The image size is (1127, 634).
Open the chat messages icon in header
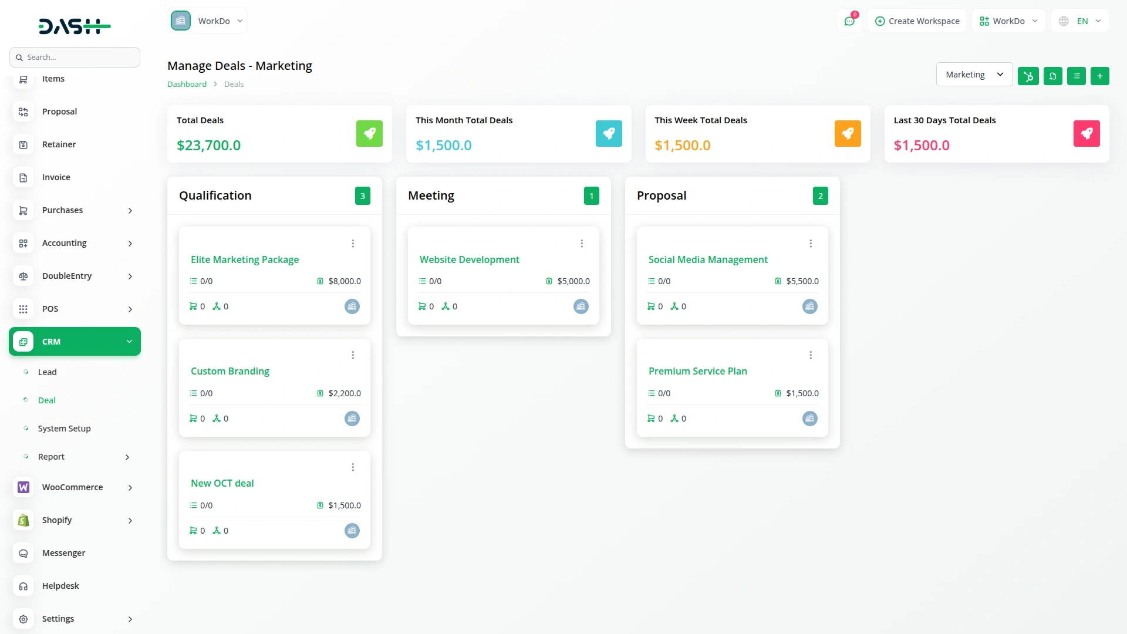click(849, 21)
